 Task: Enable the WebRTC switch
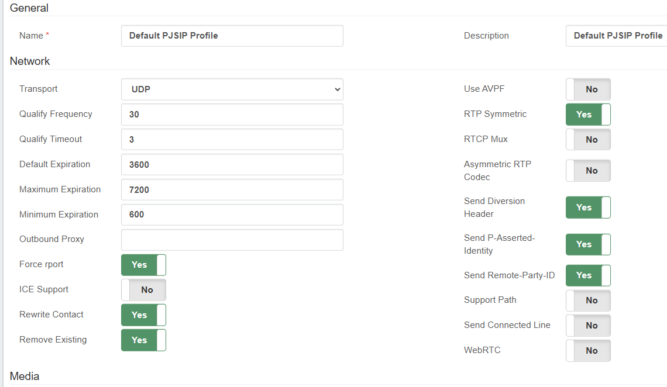pos(588,351)
